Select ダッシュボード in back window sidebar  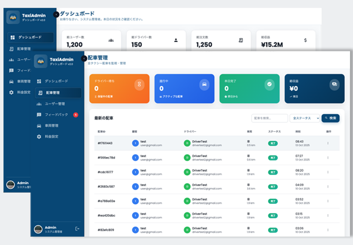click(x=30, y=37)
